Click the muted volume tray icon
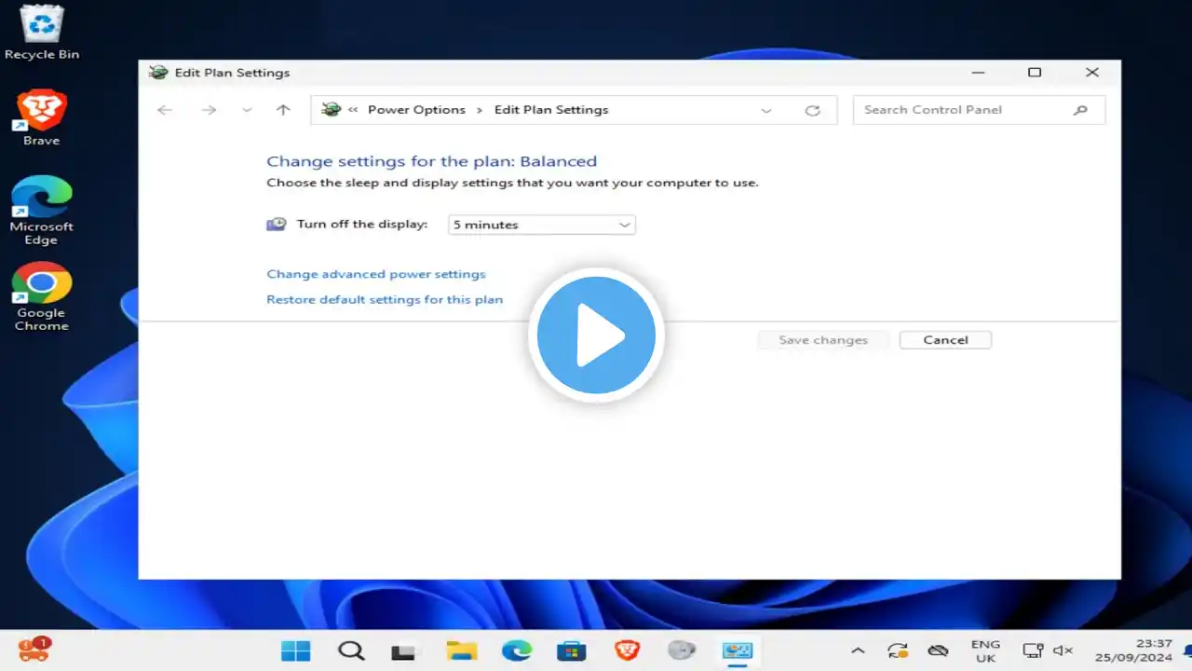This screenshot has width=1192, height=671. point(1063,650)
